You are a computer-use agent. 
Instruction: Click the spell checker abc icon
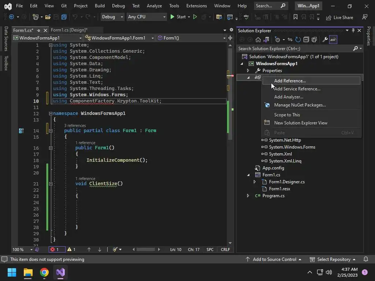246,17
